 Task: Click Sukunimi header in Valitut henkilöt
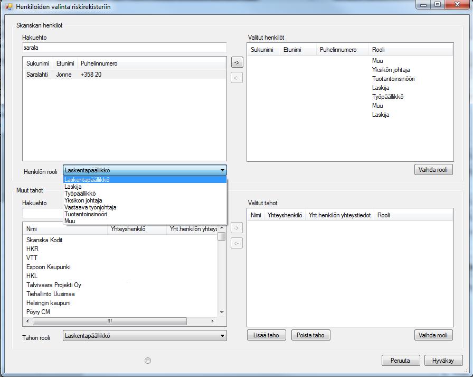pyautogui.click(x=262, y=50)
